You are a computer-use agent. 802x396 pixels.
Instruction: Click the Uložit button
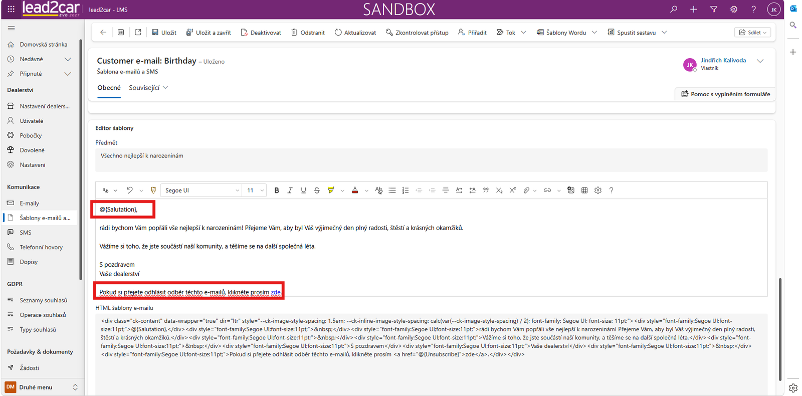[x=164, y=33]
